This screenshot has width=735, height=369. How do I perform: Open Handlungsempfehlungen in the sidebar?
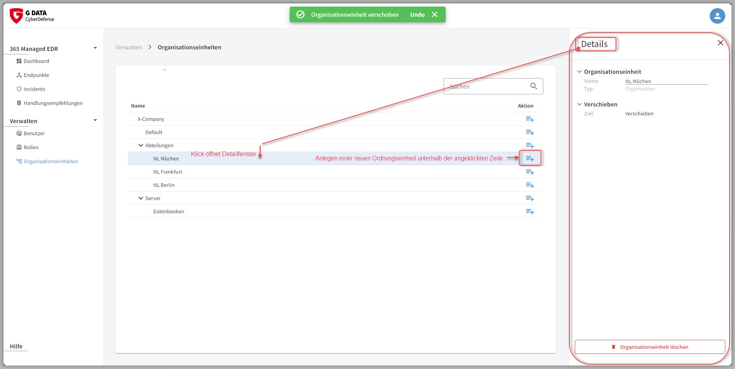click(x=53, y=103)
